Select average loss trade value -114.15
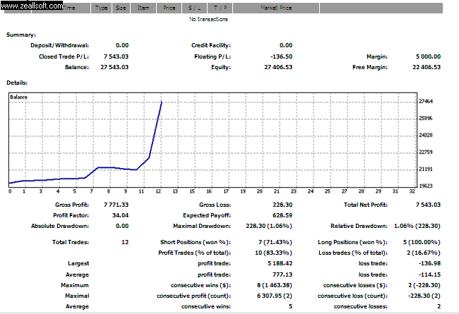459x314 pixels. [x=429, y=274]
